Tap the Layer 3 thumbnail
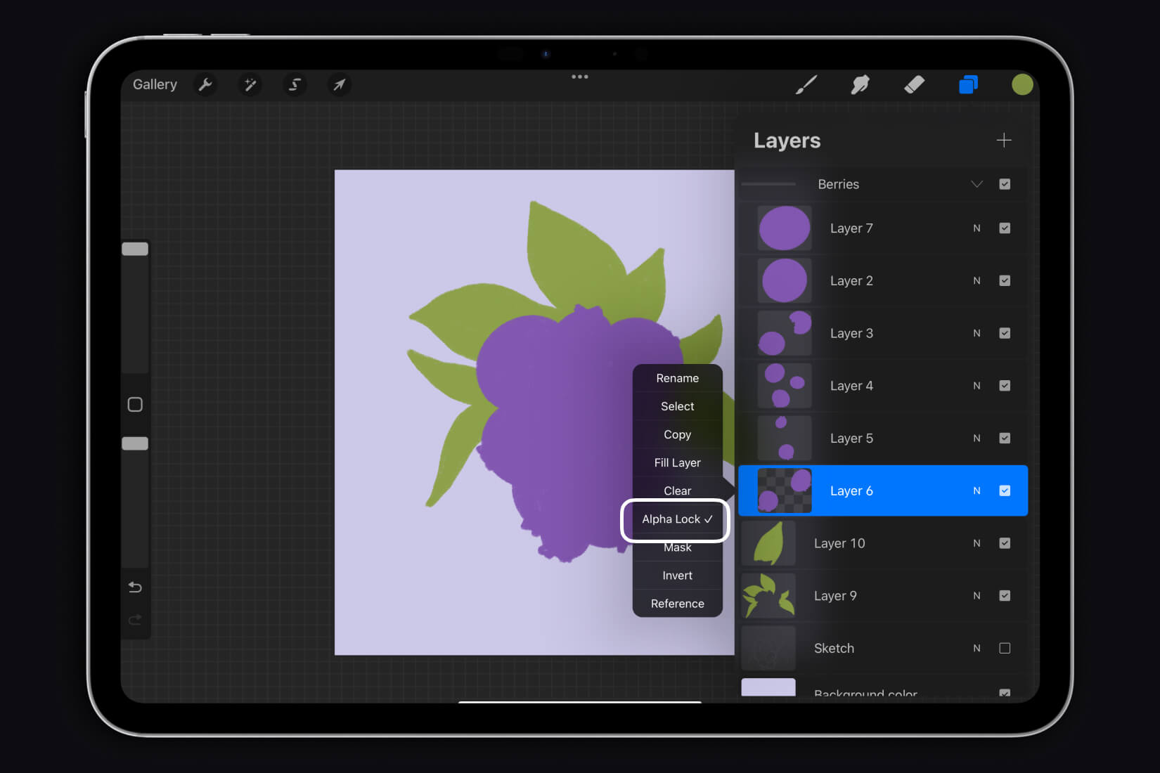Screen dimensions: 1160x773 coord(785,333)
